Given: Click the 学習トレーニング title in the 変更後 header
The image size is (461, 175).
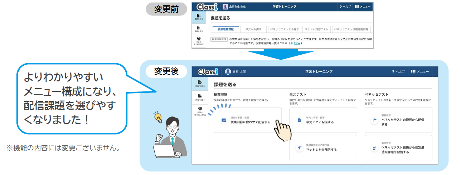Looking at the screenshot, I should click(x=319, y=72).
